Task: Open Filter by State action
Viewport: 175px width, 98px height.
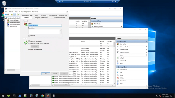Action: [124, 50]
